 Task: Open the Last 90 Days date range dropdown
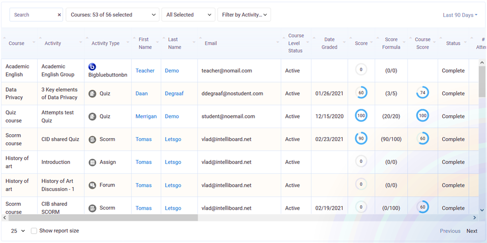coord(460,15)
